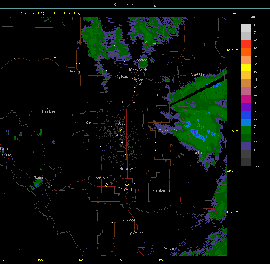Click the Lake Louise label
Screen dimensions: 270x264
[5, 152]
